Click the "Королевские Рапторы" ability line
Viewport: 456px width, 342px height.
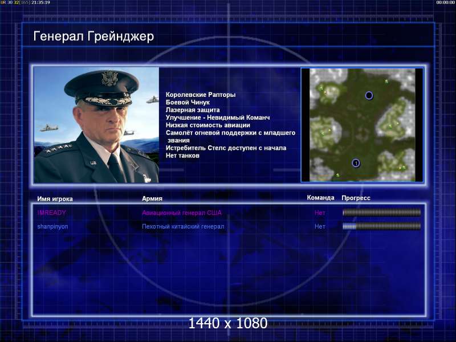pos(201,95)
